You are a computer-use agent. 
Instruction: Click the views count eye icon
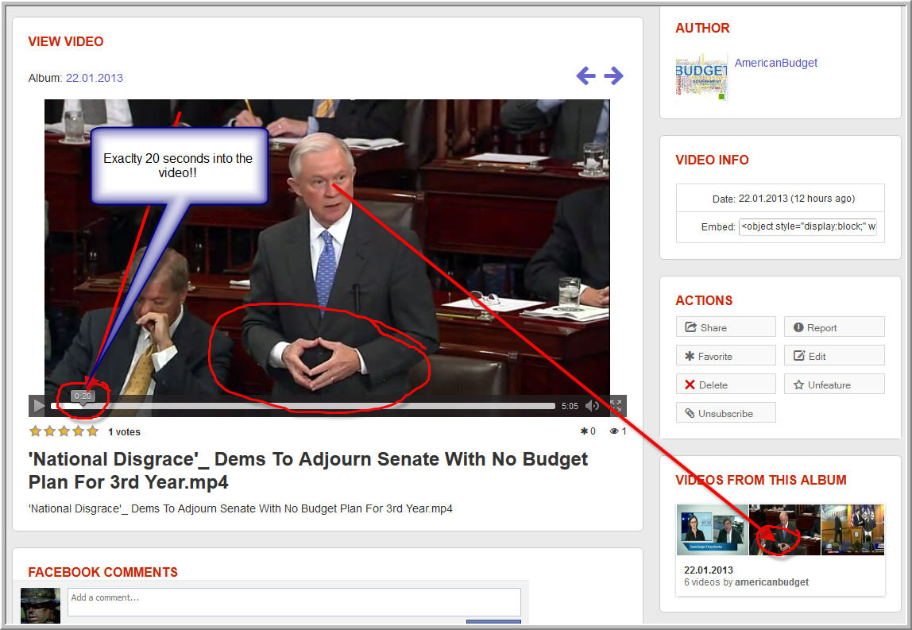tap(613, 431)
